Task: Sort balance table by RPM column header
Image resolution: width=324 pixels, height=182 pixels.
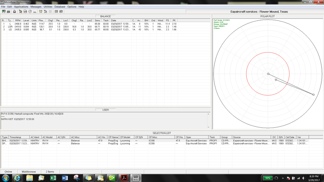Action: pos(18,20)
